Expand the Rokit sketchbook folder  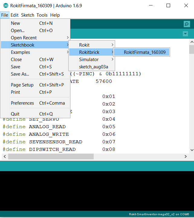tap(92, 45)
